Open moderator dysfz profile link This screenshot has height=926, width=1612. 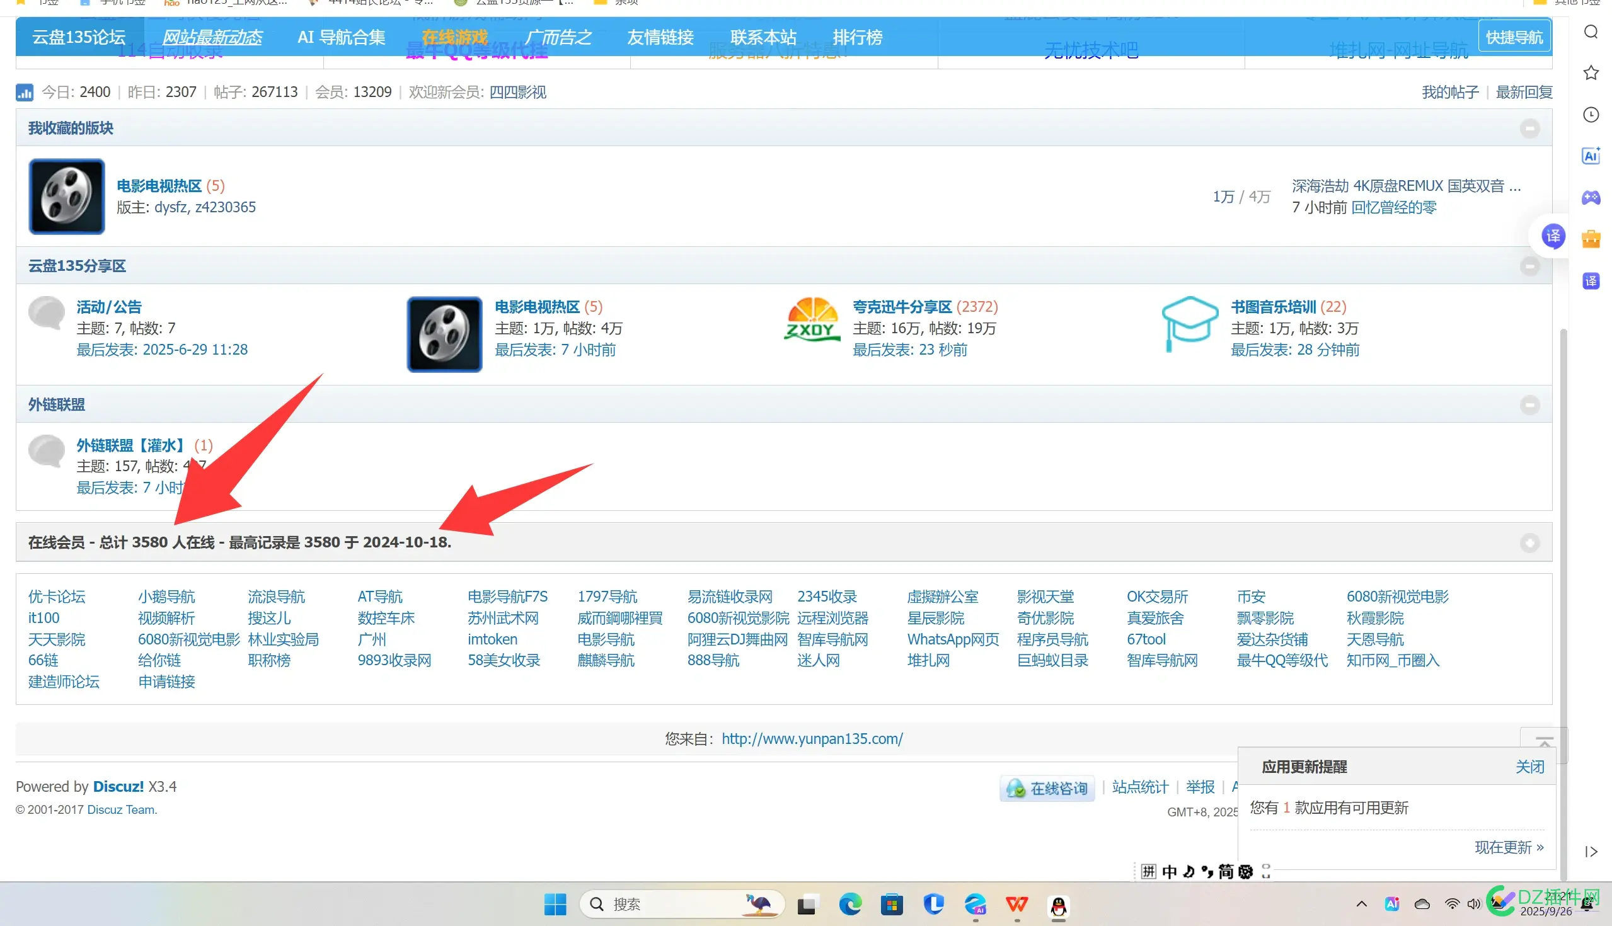point(170,207)
